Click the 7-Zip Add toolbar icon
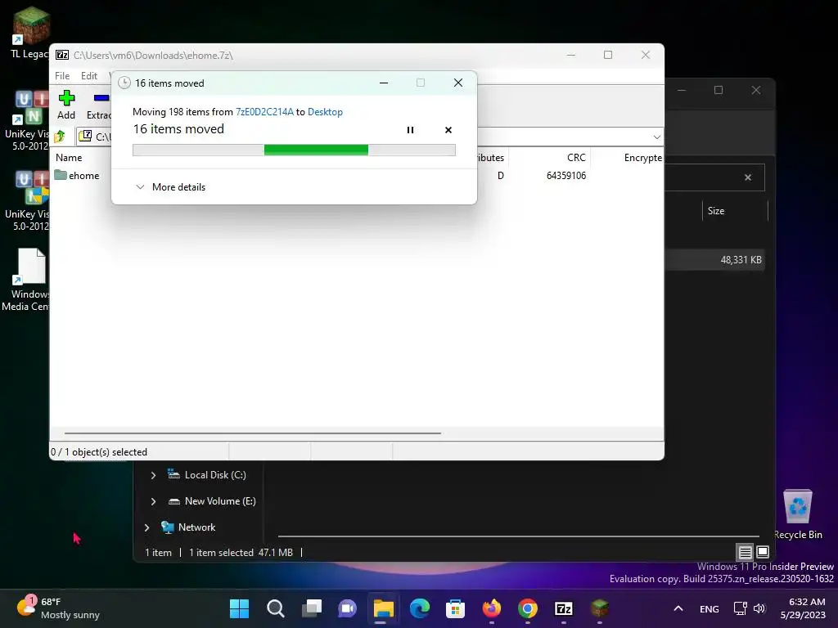838x628 pixels. point(66,98)
